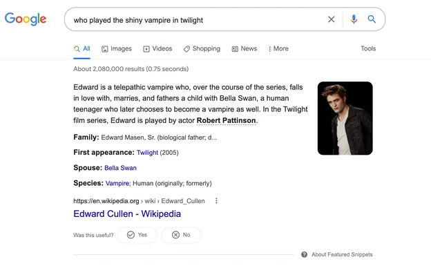Mark the snippet not useful with No
This screenshot has width=431, height=266.
pyautogui.click(x=181, y=235)
